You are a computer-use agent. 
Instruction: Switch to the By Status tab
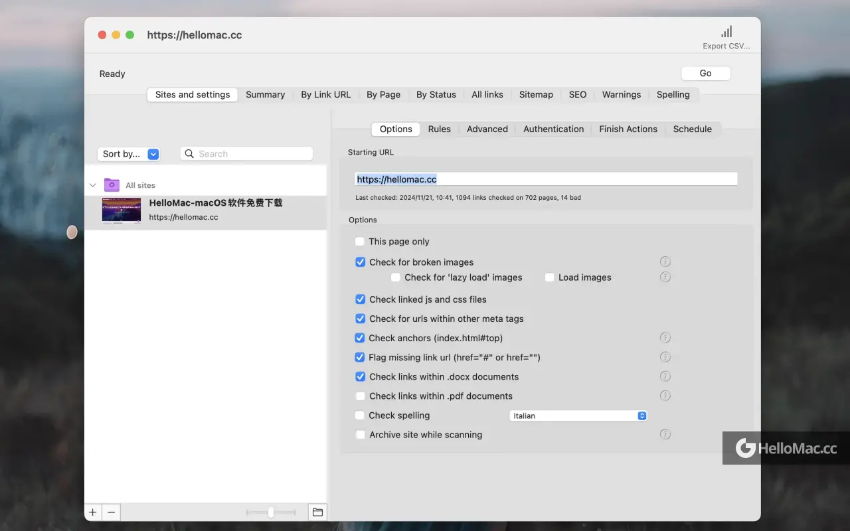436,95
